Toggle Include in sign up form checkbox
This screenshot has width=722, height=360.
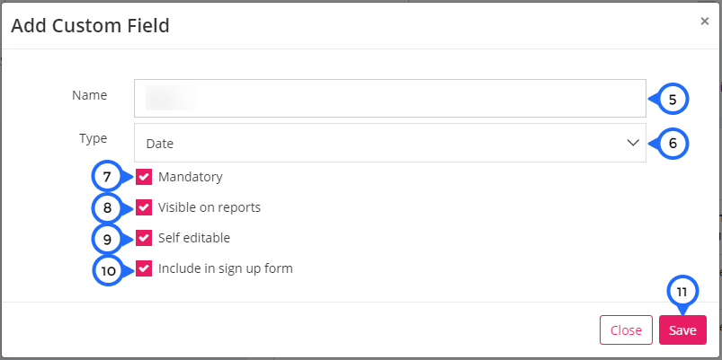(144, 268)
